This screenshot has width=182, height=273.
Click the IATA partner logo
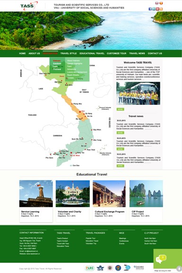[x=100, y=268]
